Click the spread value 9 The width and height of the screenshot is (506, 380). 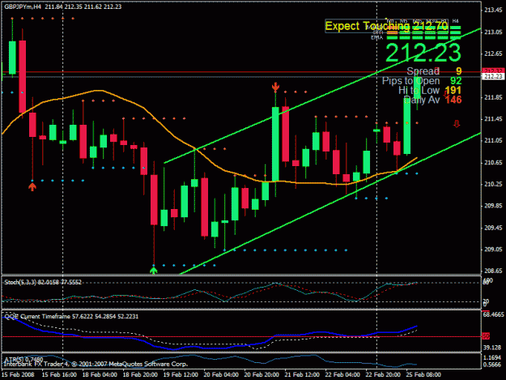pyautogui.click(x=458, y=71)
